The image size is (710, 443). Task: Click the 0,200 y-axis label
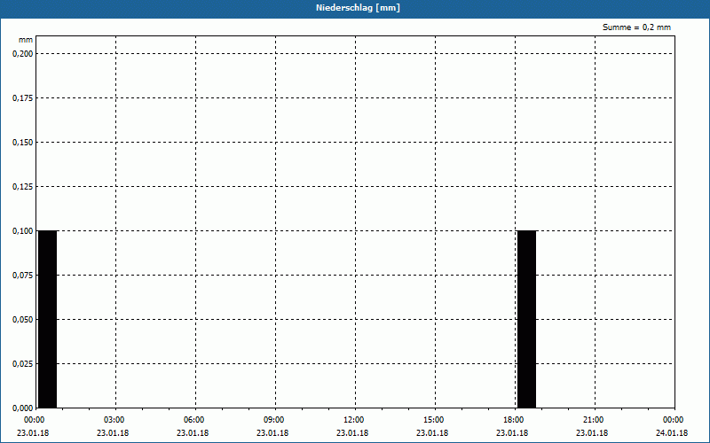(23, 54)
